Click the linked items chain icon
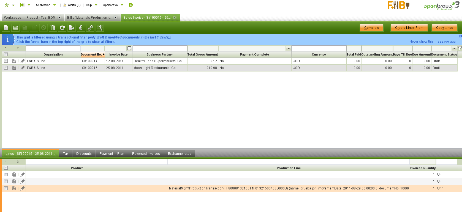 click(x=90, y=28)
